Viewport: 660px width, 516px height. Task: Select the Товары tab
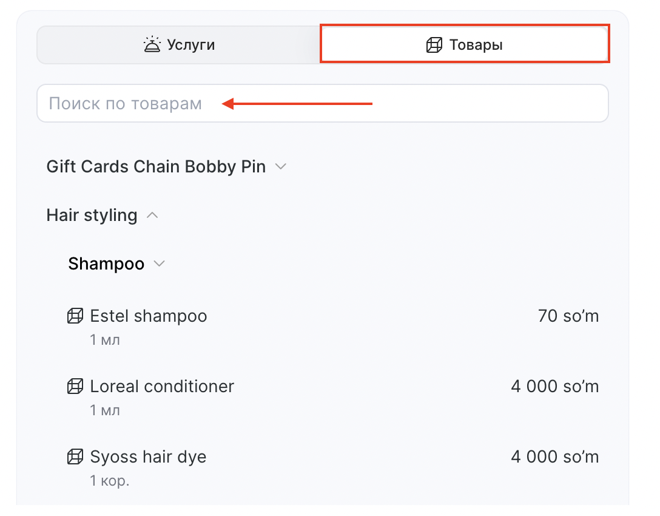tap(465, 44)
